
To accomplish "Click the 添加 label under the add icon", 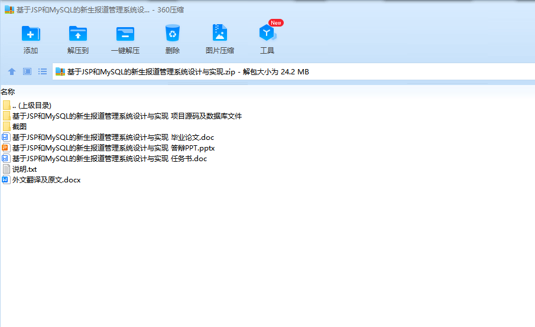I will click(x=31, y=50).
